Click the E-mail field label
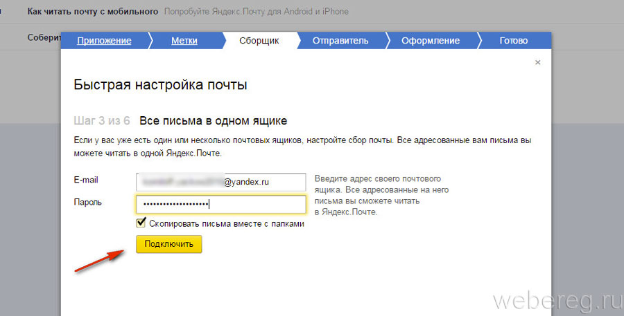The image size is (624, 316). click(x=86, y=180)
